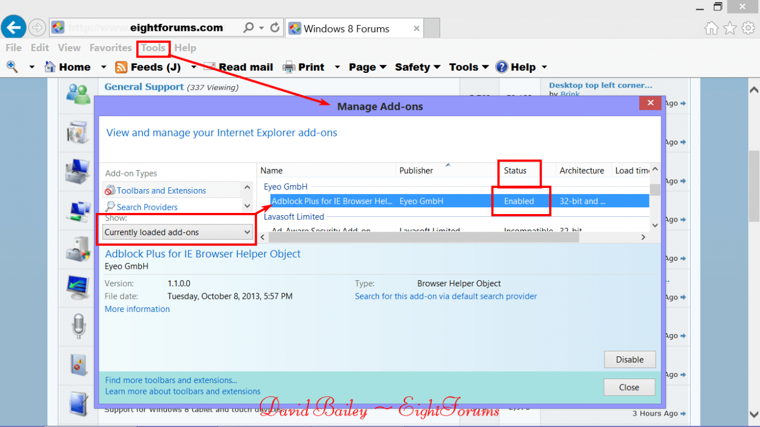Click the browser Forward arrow button
Image resolution: width=760 pixels, height=427 pixels.
point(37,27)
